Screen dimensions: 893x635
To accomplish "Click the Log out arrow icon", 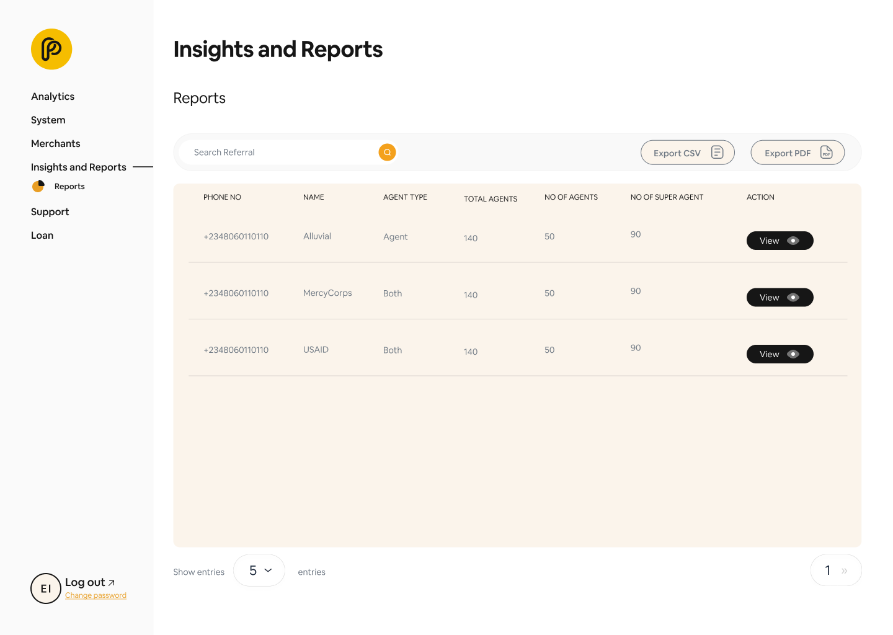I will click(112, 583).
